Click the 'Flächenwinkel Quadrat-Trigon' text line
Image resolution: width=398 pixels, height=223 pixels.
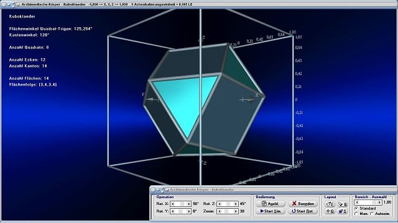tap(50, 29)
